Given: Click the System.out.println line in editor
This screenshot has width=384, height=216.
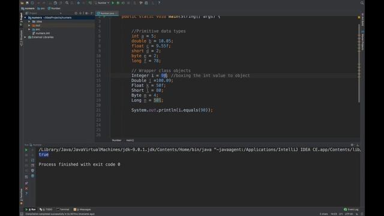Looking at the screenshot, I should point(172,110).
